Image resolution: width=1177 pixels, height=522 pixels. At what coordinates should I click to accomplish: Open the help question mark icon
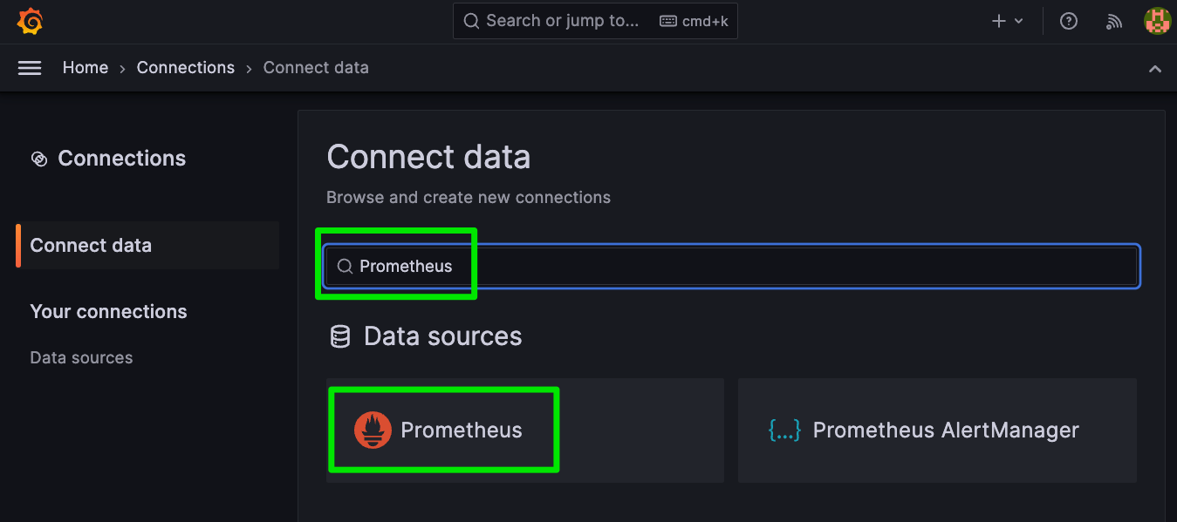1069,21
